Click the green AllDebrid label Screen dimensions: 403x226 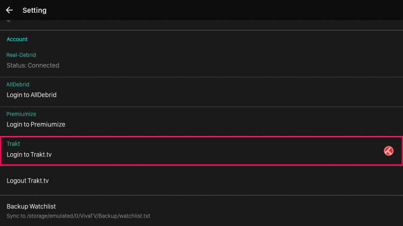[x=18, y=85]
